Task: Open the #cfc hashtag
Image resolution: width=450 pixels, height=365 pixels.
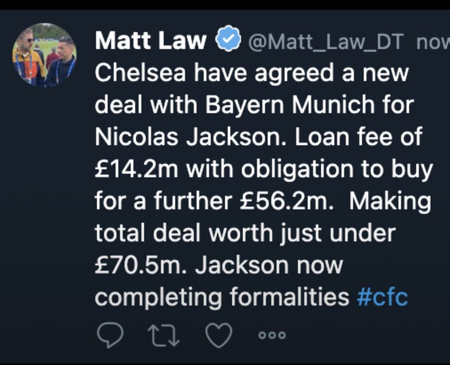Action: [382, 297]
